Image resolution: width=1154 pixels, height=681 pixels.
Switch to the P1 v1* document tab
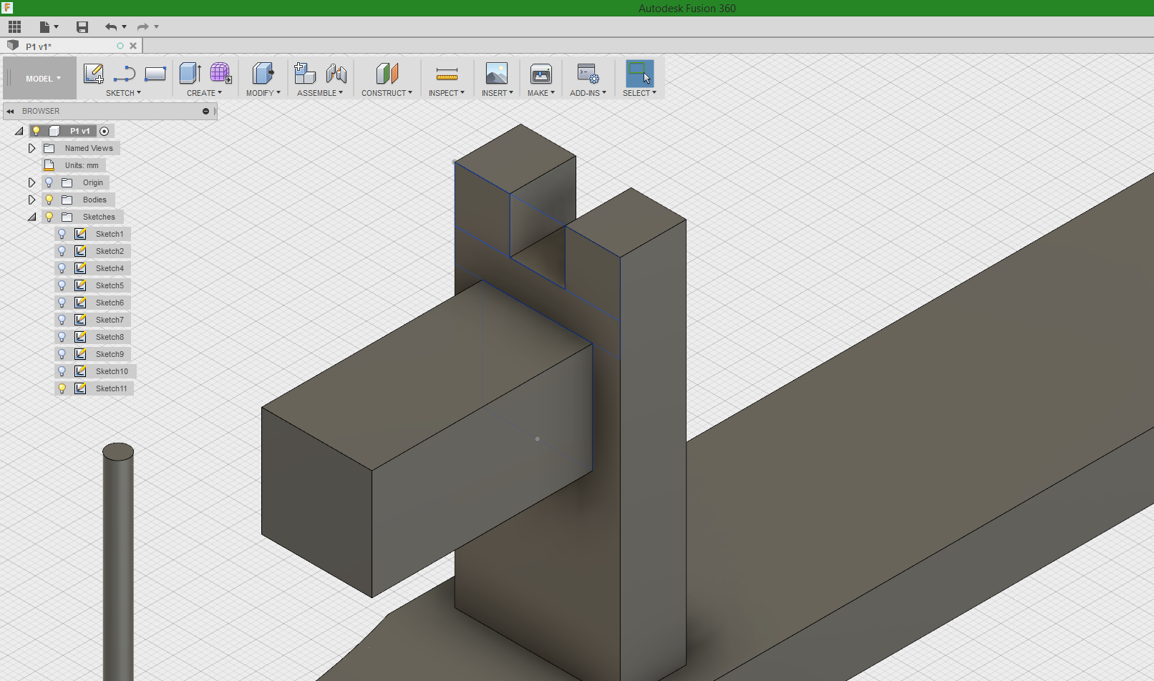[x=39, y=46]
